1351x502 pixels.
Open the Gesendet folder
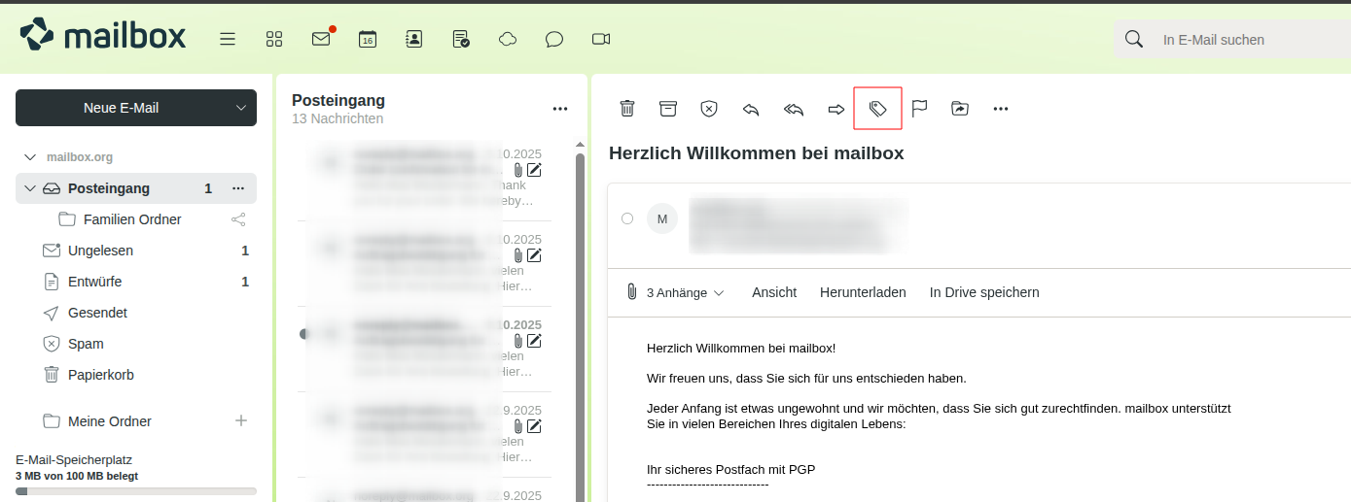[x=97, y=313]
